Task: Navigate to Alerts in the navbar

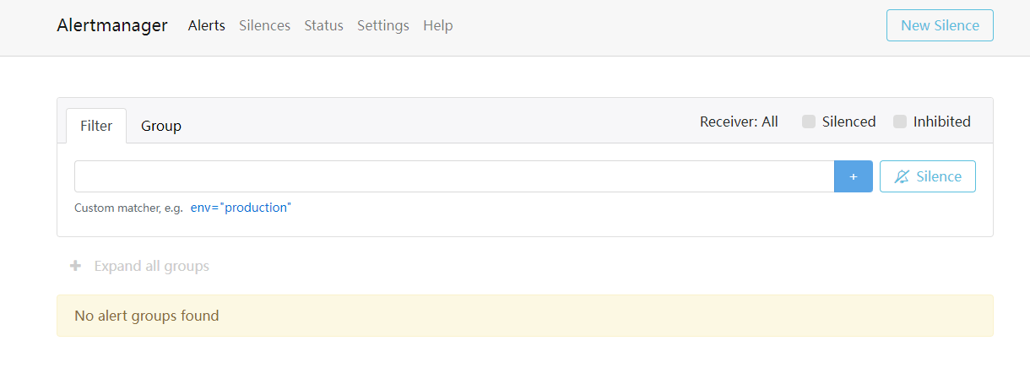Action: 206,25
